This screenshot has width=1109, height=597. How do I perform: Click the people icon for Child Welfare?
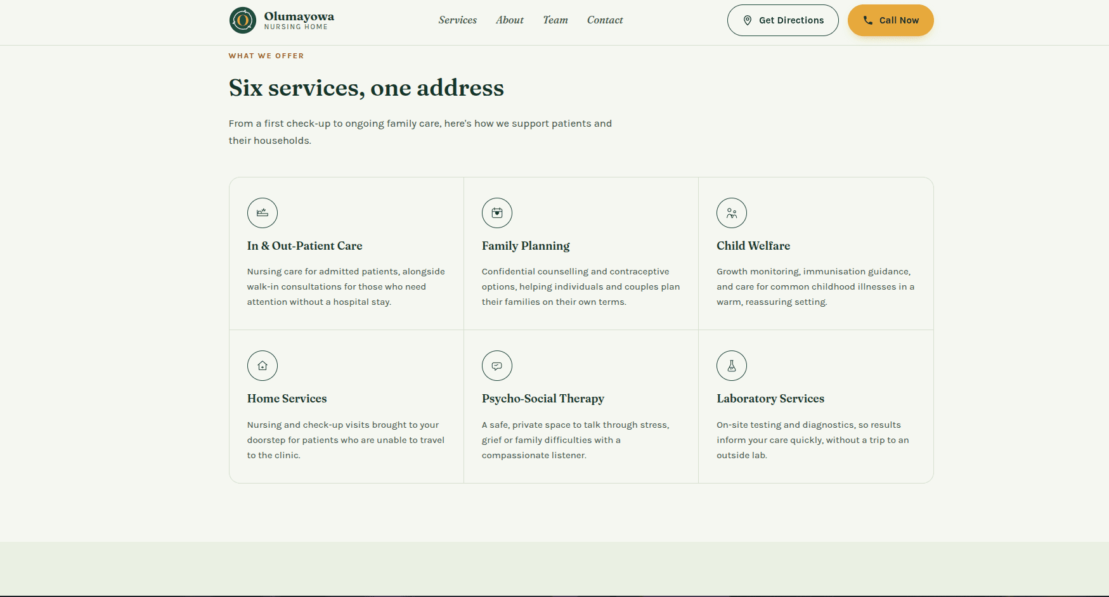731,213
